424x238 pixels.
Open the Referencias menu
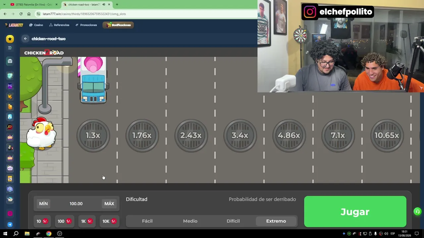(59, 25)
